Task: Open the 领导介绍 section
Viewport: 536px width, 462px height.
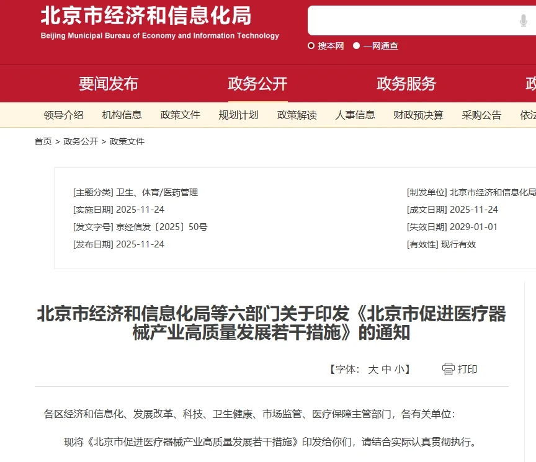Action: (63, 115)
